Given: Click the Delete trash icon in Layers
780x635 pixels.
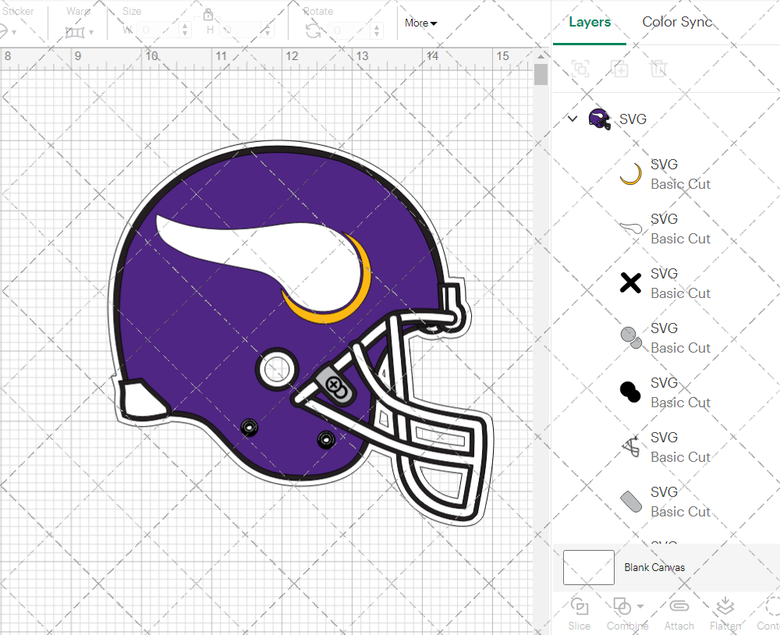Looking at the screenshot, I should (x=658, y=69).
